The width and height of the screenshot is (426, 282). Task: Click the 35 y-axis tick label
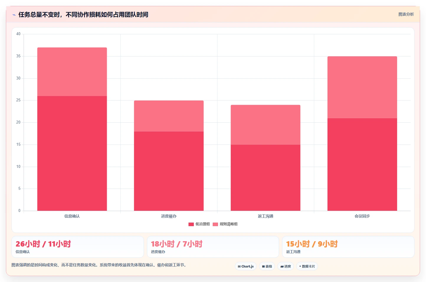[x=18, y=56]
